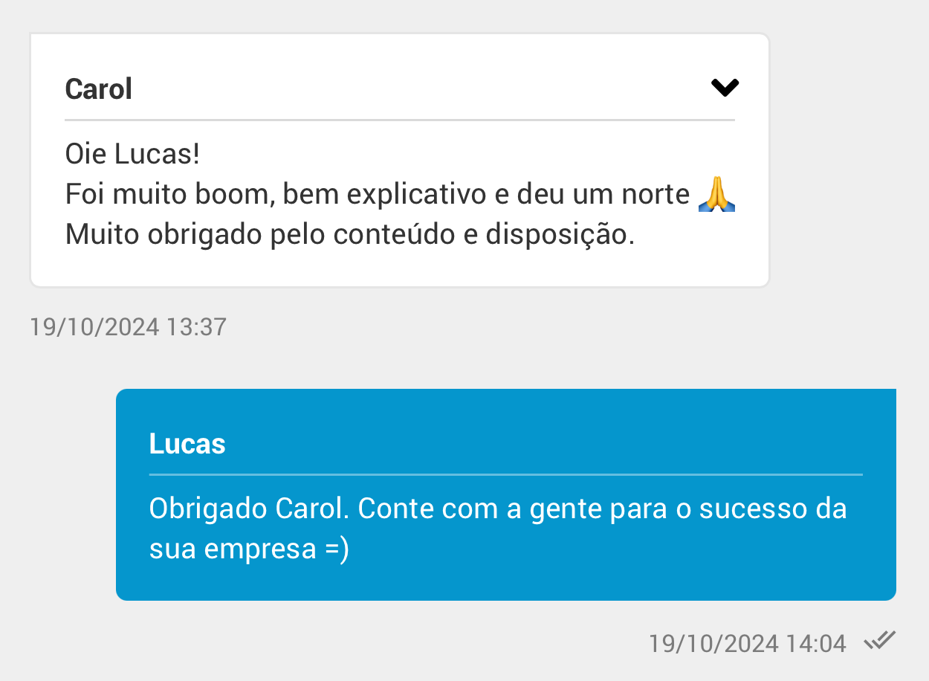Click the praying hands emoji
Viewport: 929px width, 681px height.
(x=716, y=195)
